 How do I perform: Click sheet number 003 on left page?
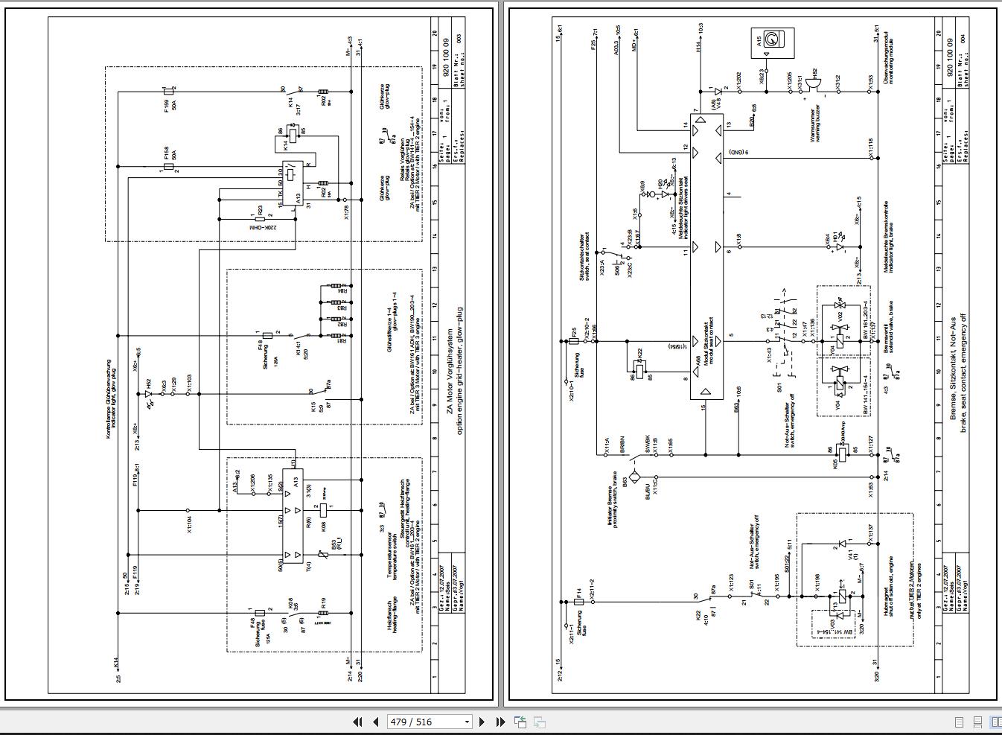coord(459,37)
